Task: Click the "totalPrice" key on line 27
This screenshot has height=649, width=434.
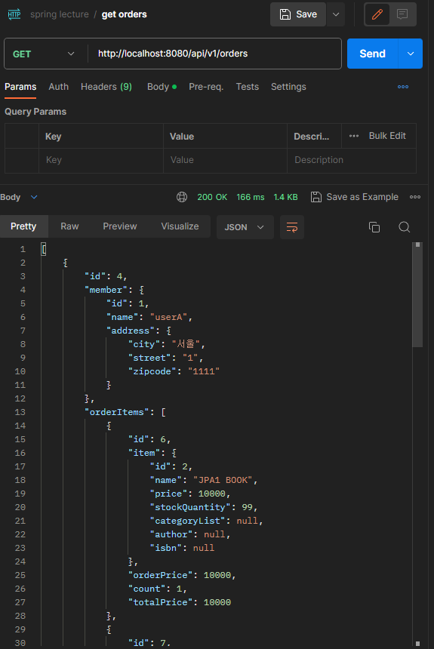Action: (x=160, y=602)
